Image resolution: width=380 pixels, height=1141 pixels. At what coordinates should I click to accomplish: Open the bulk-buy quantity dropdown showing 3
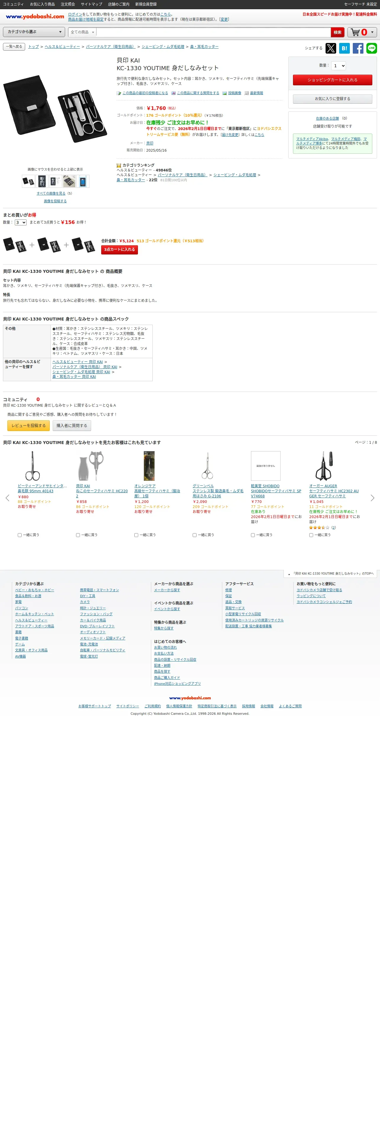coord(21,222)
